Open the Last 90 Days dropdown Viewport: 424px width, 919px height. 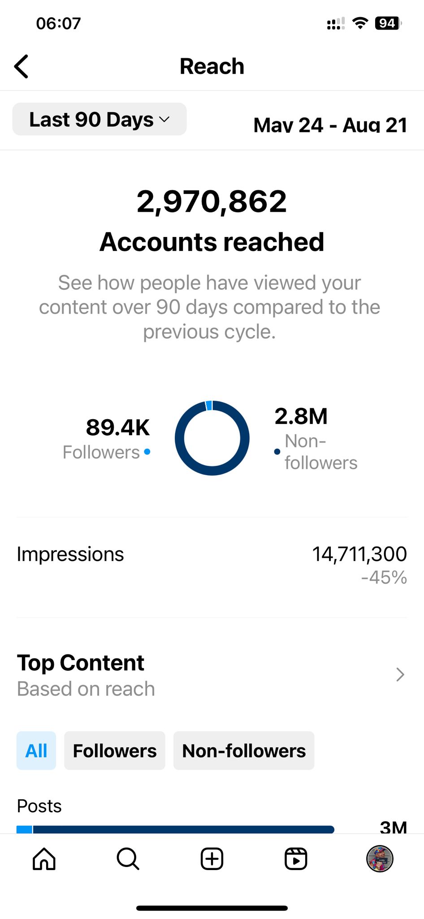point(100,119)
